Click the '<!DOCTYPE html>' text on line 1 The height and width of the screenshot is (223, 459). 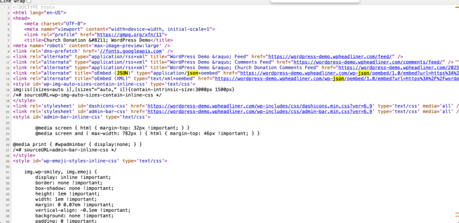click(33, 7)
